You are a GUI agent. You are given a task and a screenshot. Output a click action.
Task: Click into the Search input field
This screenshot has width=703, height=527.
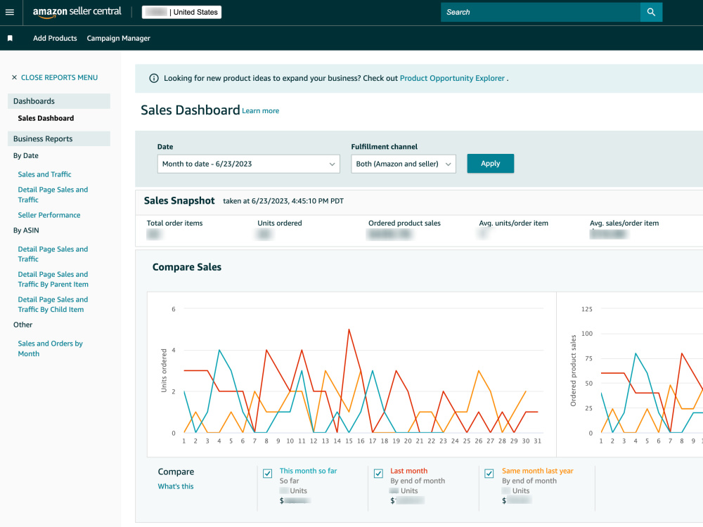click(540, 12)
